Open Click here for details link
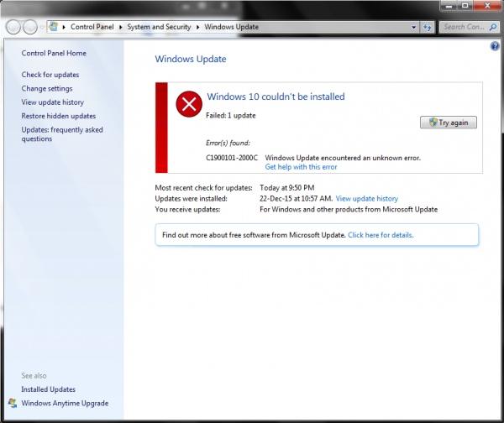504x423 pixels. (381, 235)
